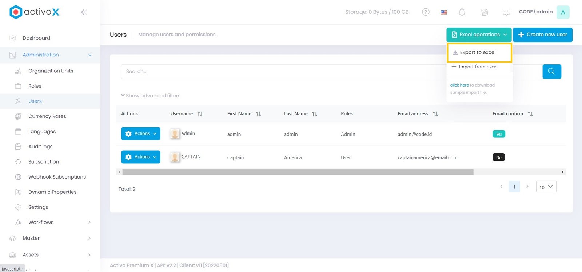Open the language flag selector
Viewport: 582px width, 272px height.
[444, 12]
